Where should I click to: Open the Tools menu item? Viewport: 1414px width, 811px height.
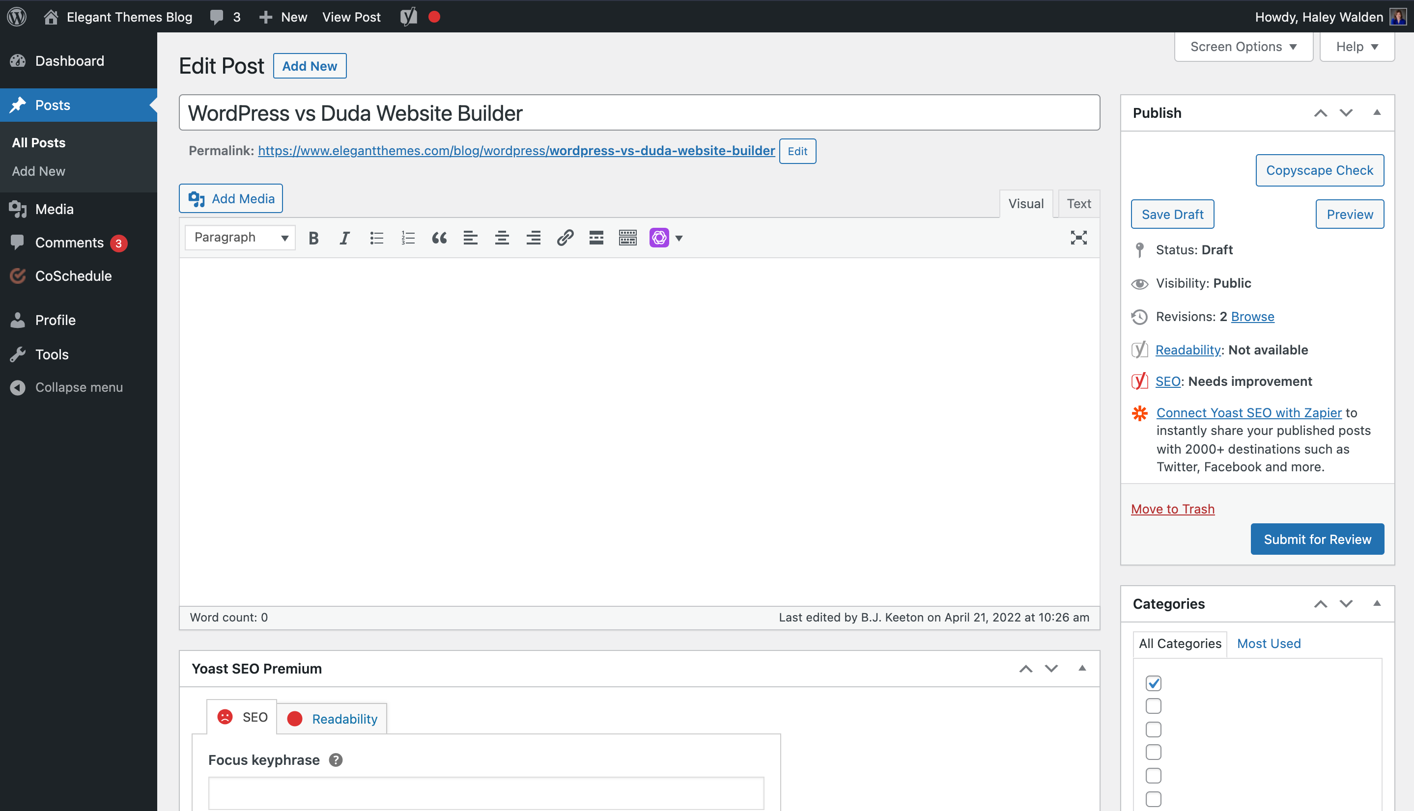click(79, 354)
